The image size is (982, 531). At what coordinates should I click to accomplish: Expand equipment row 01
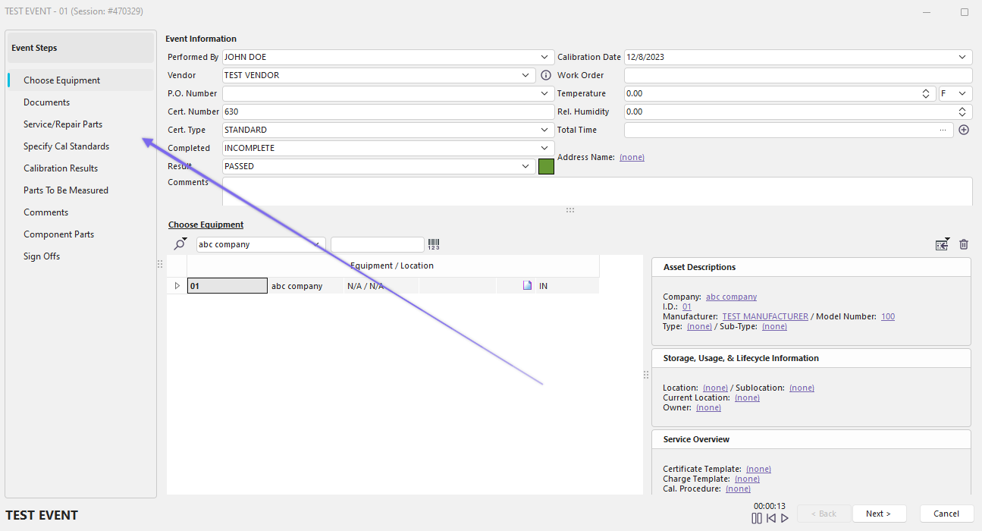177,286
